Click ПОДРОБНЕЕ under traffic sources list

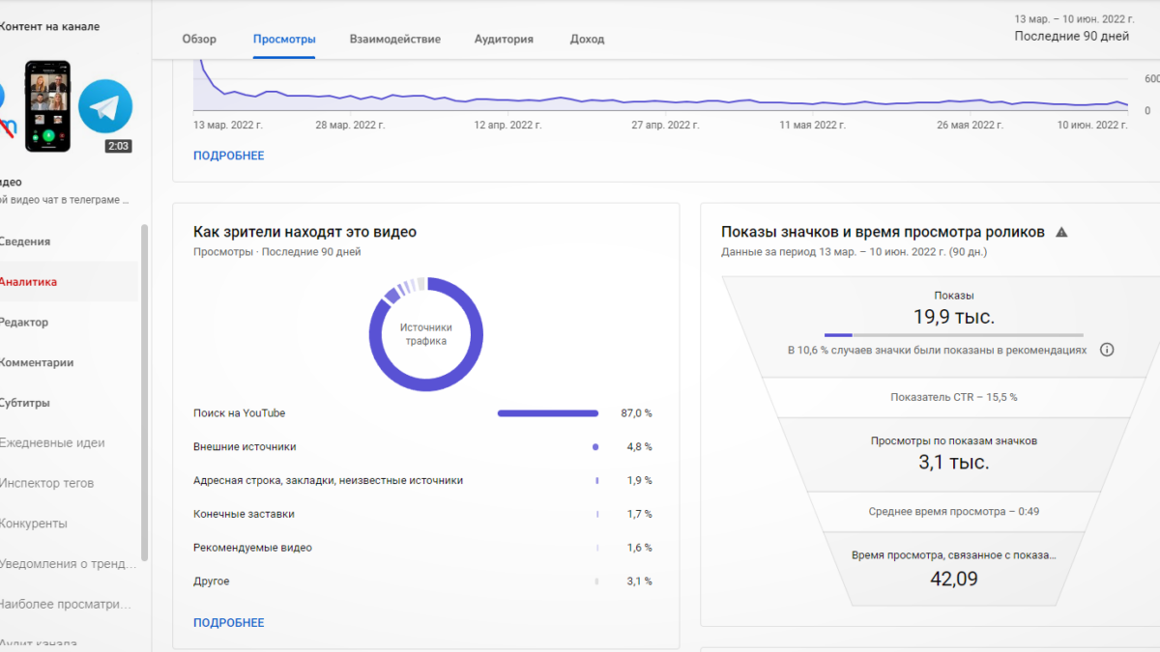tap(228, 623)
